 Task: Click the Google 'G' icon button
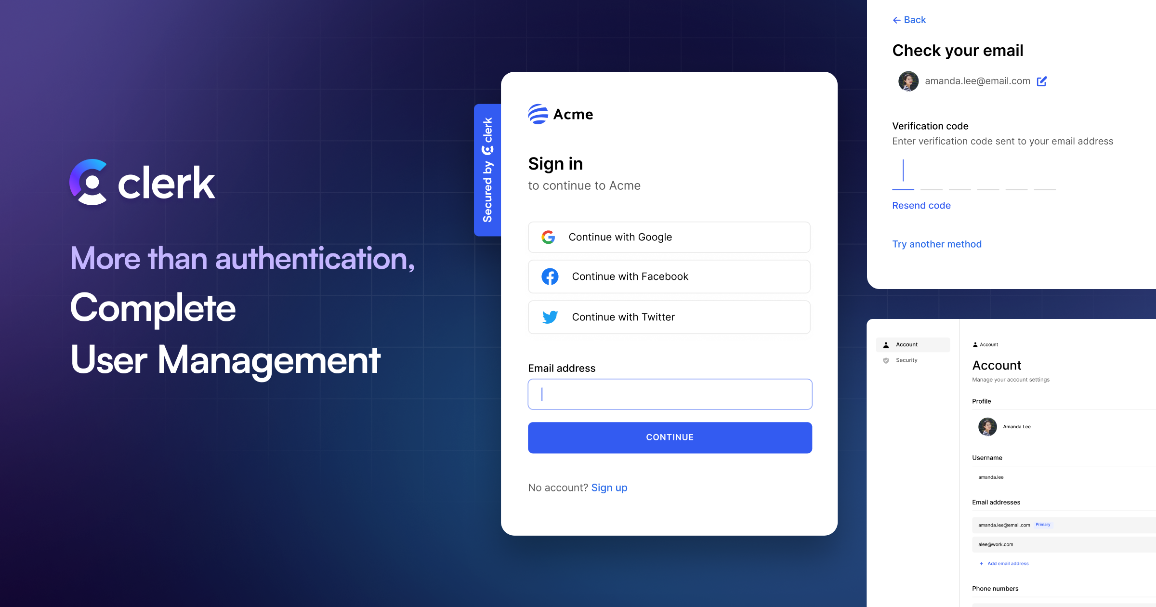coord(548,237)
